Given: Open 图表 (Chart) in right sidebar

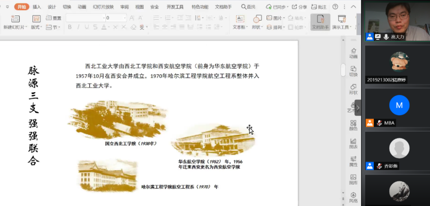Looking at the screenshot, I should [353, 143].
